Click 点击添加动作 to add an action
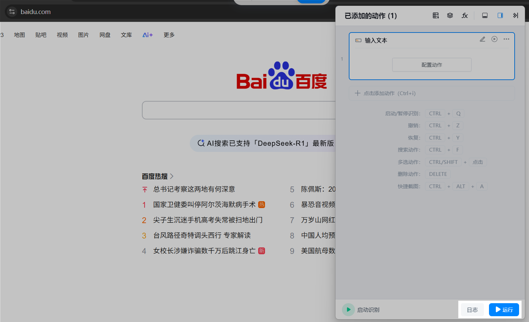 [432, 93]
